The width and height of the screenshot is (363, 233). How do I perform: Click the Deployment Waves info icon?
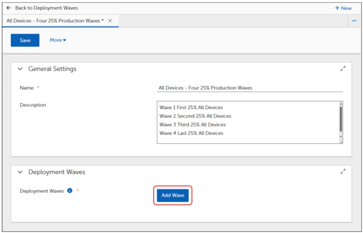[x=70, y=191]
